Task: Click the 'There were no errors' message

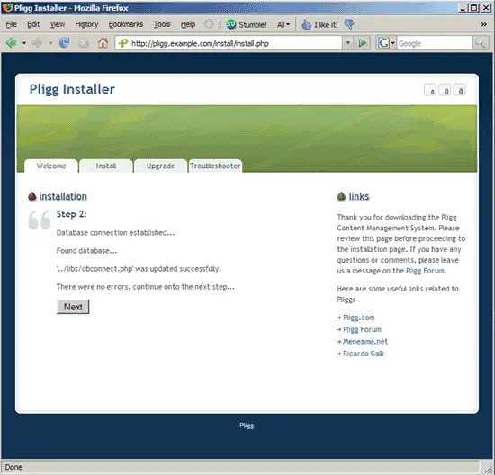Action: pyautogui.click(x=146, y=287)
